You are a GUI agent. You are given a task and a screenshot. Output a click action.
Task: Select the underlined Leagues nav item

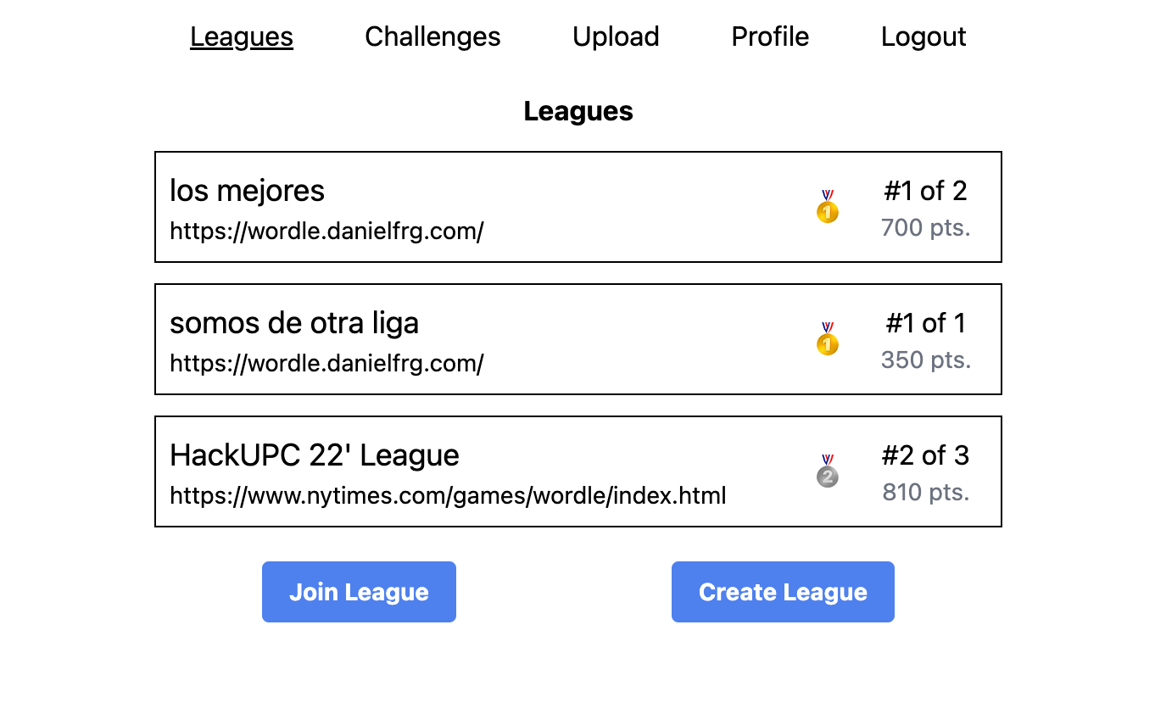pos(241,36)
